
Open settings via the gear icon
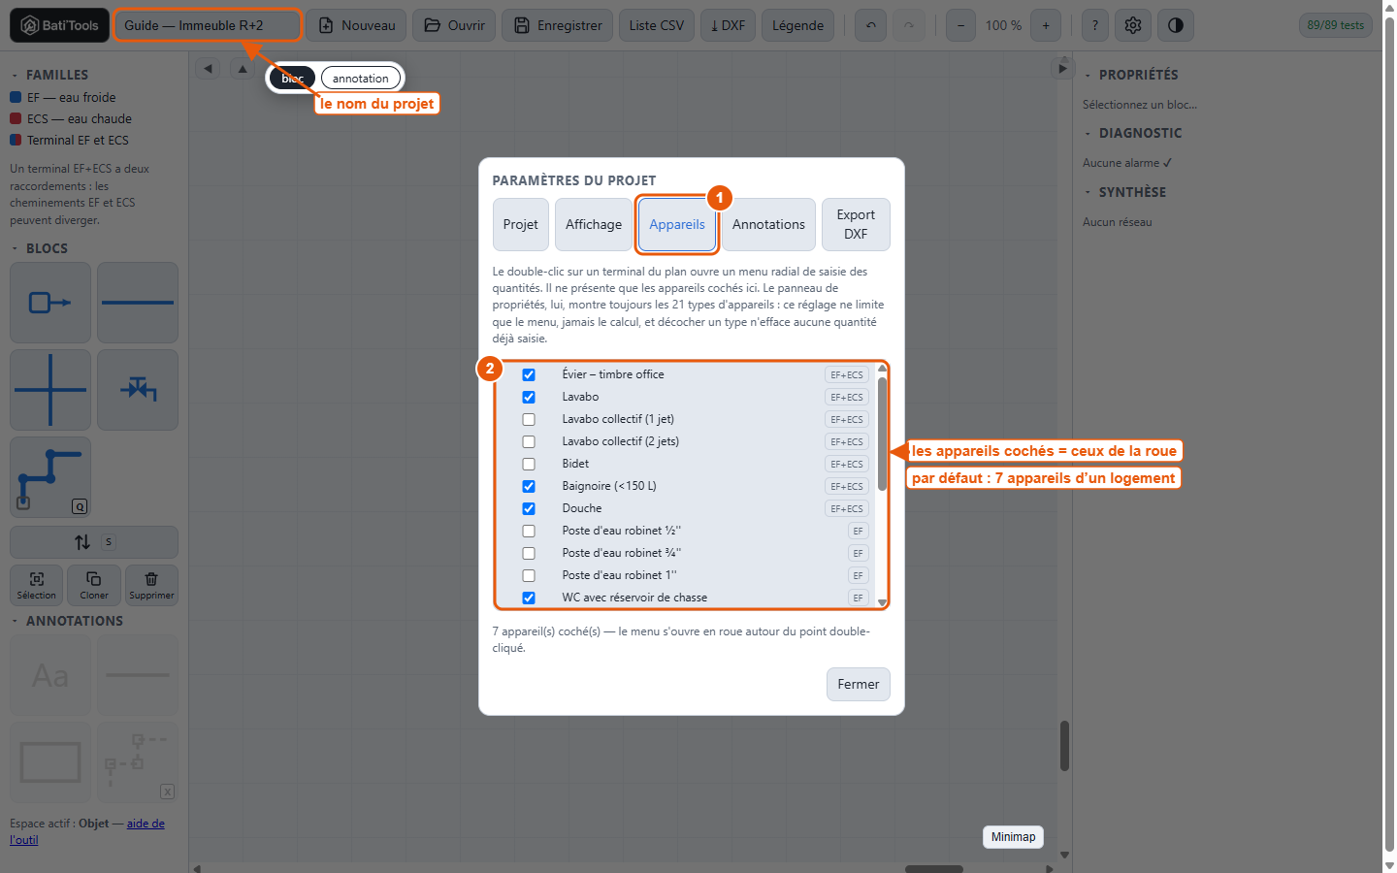point(1133,25)
